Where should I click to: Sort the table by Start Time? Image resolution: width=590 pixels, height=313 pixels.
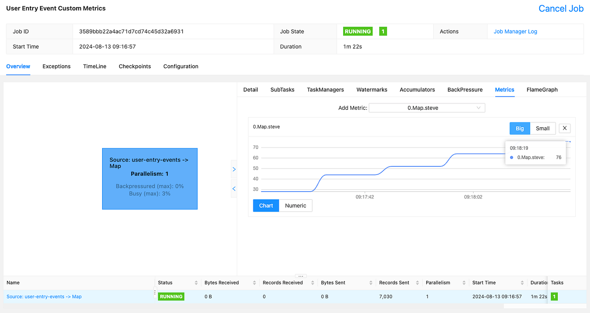523,283
